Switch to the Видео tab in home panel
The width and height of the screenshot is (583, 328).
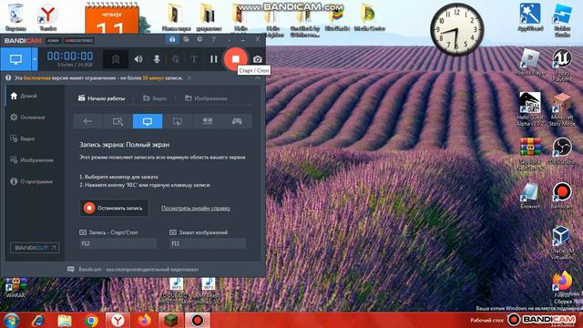click(155, 98)
